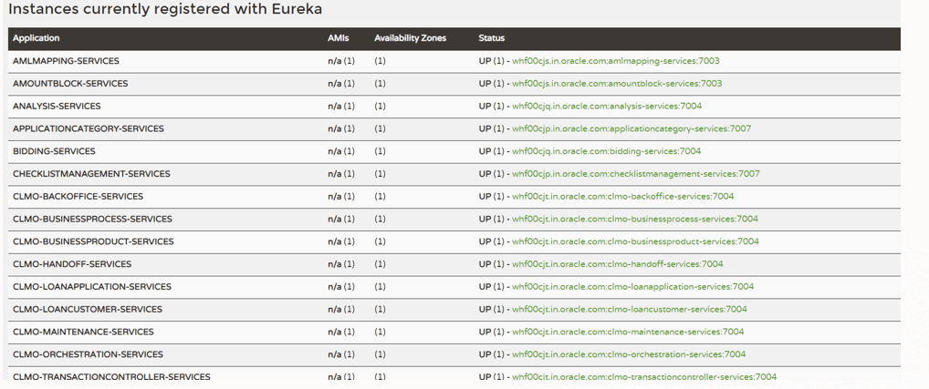Image resolution: width=929 pixels, height=389 pixels.
Task: Open the amlmapping-services:7003 instance link
Action: coord(615,61)
